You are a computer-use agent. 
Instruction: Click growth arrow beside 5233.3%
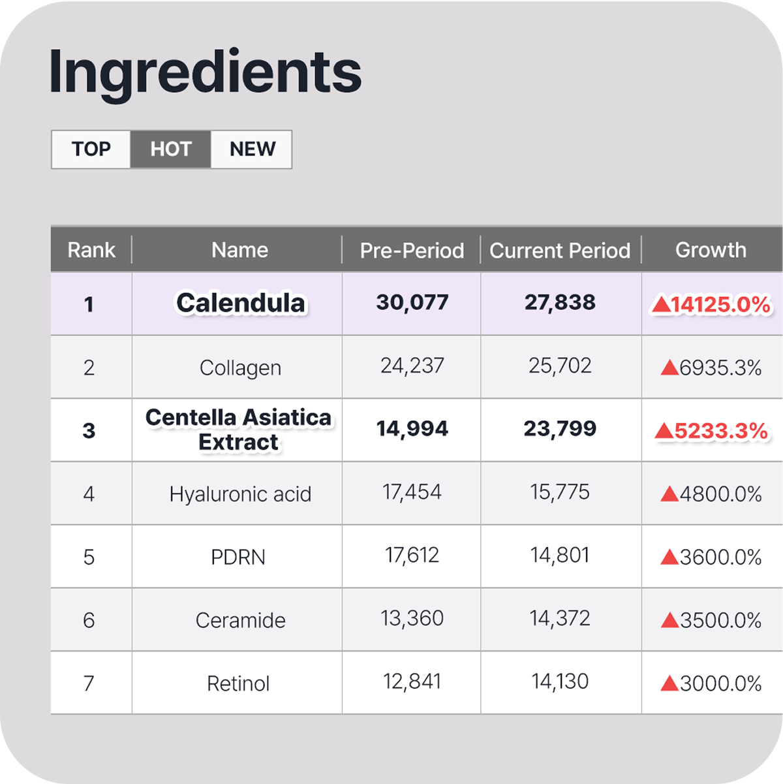[664, 431]
